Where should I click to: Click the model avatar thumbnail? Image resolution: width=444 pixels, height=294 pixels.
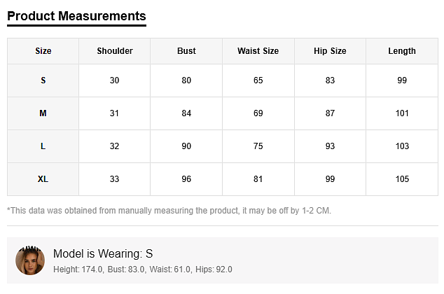(30, 260)
